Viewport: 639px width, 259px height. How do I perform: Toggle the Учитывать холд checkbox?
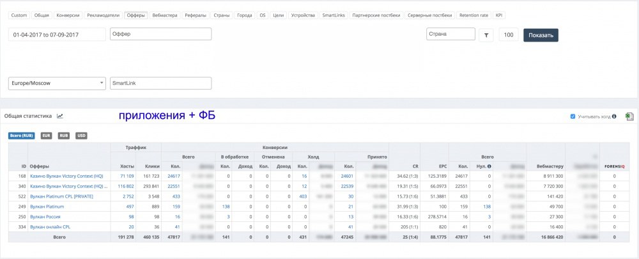point(573,116)
